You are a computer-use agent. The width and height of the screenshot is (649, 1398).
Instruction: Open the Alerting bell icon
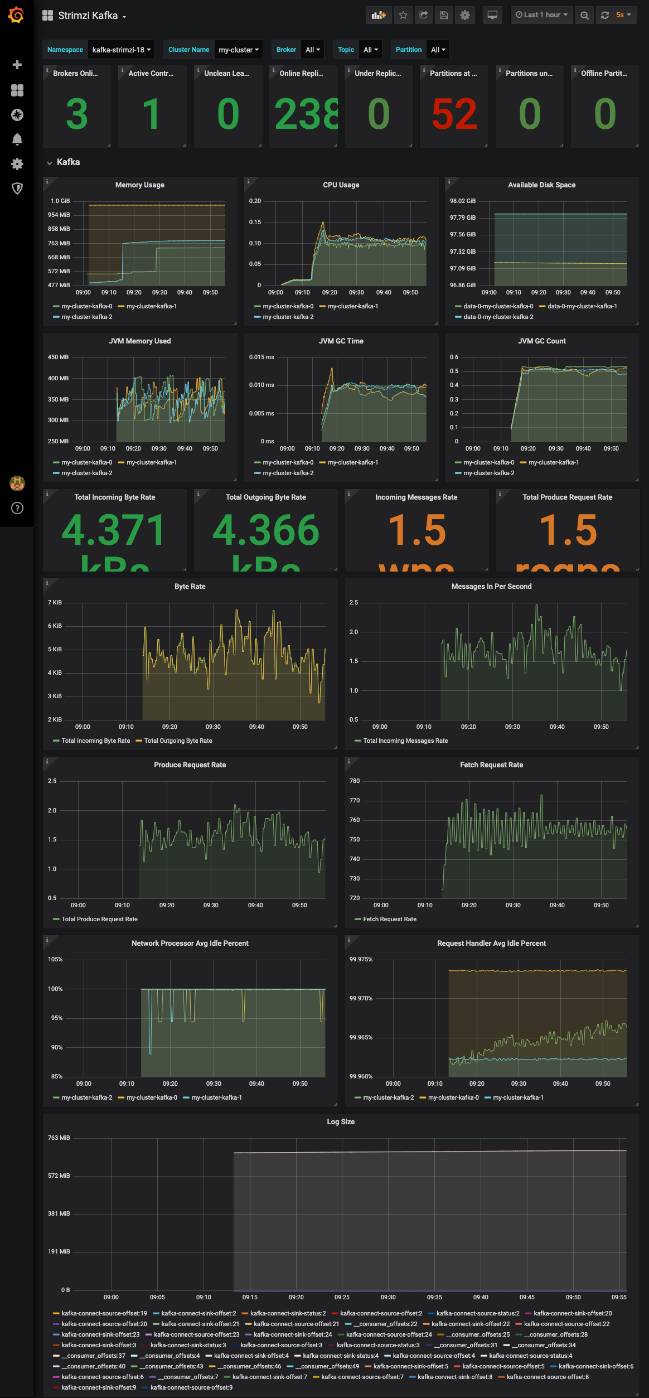coord(17,139)
